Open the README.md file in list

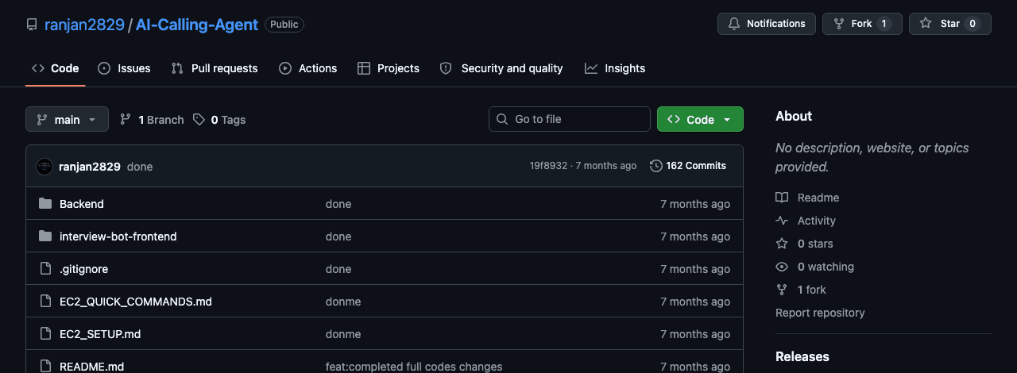coord(92,367)
